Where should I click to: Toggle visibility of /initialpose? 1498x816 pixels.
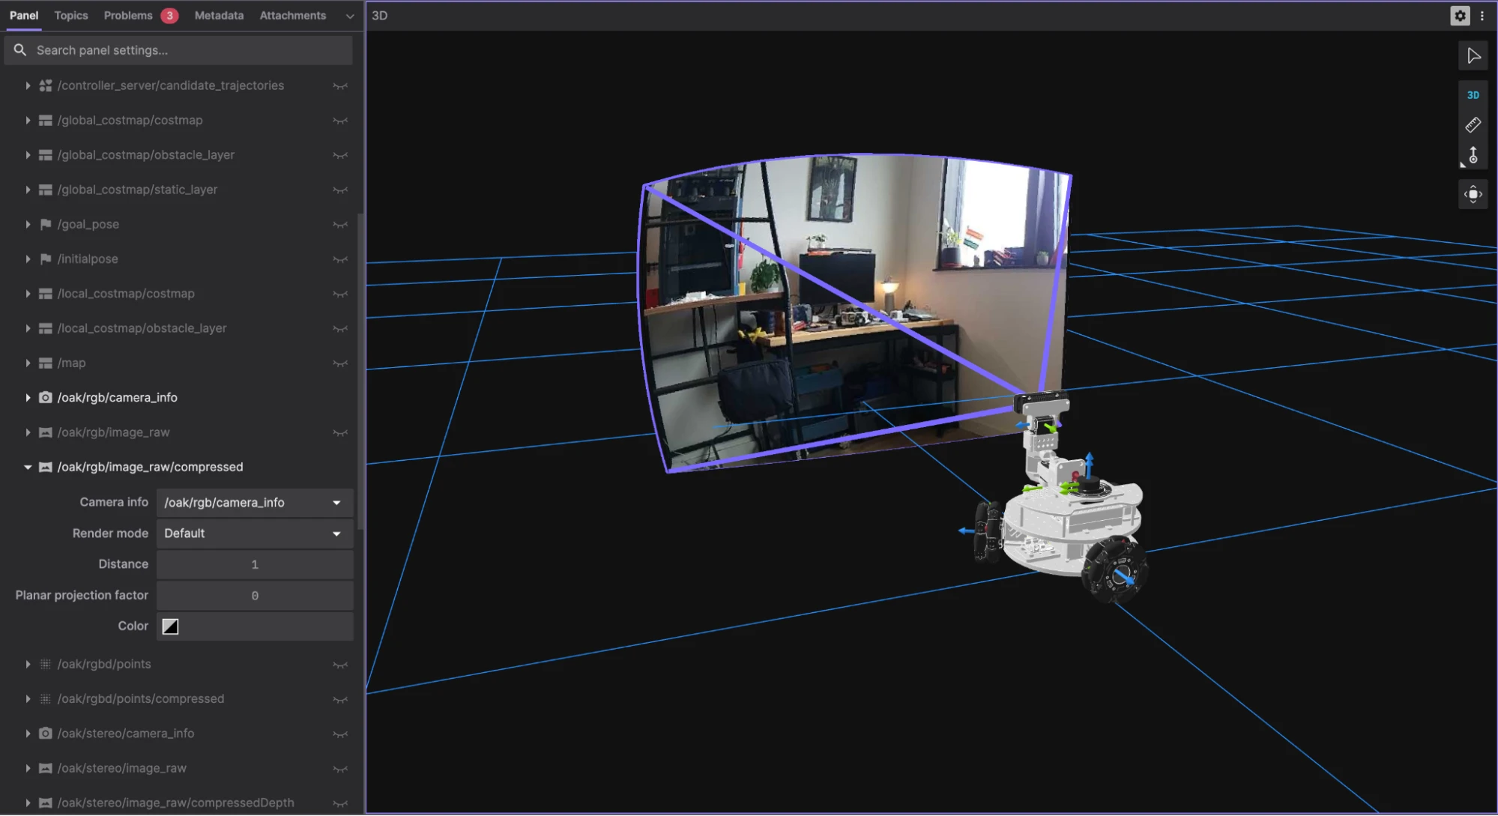point(340,259)
